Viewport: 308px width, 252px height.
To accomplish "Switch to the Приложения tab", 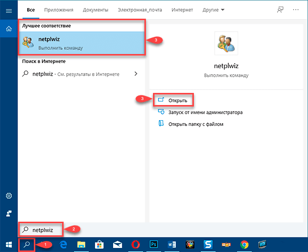I will coord(59,10).
